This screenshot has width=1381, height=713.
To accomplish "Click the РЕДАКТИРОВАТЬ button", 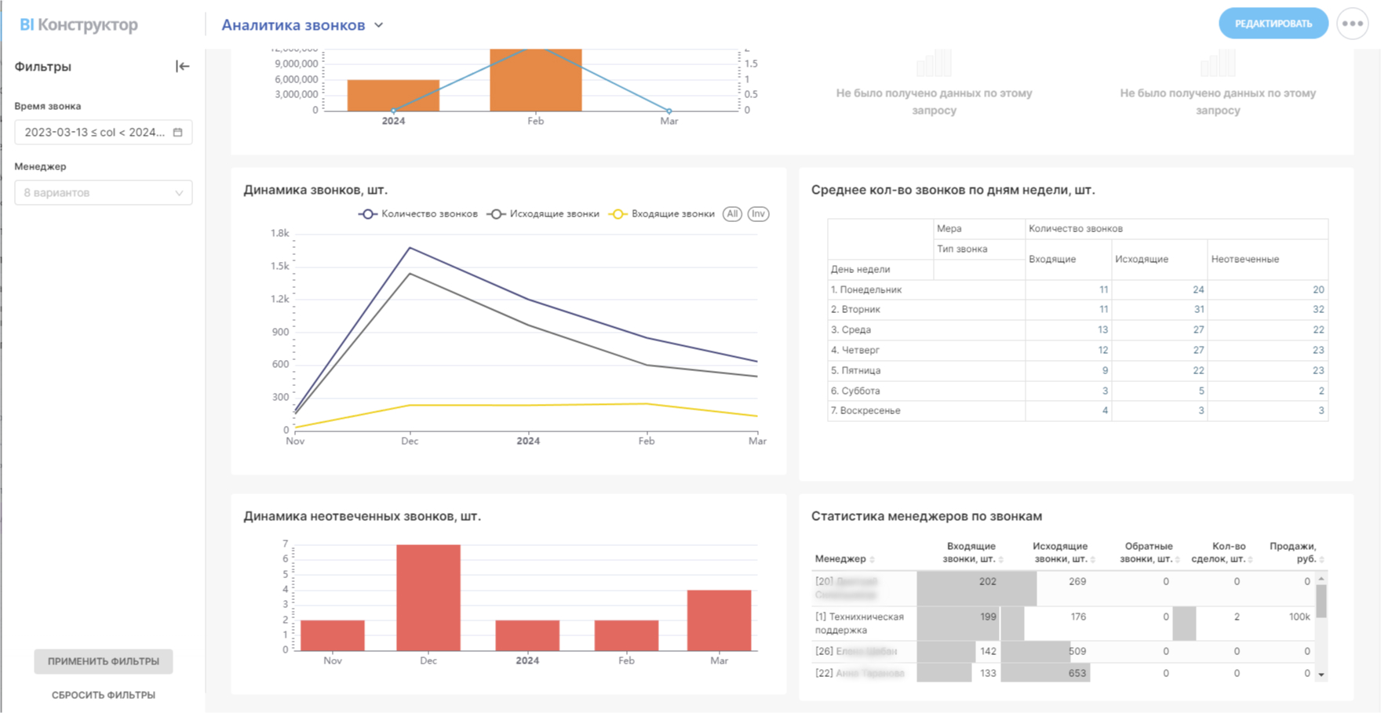I will [x=1273, y=24].
